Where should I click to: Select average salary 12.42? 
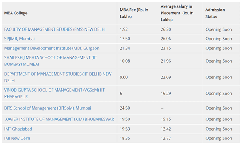click(166, 129)
